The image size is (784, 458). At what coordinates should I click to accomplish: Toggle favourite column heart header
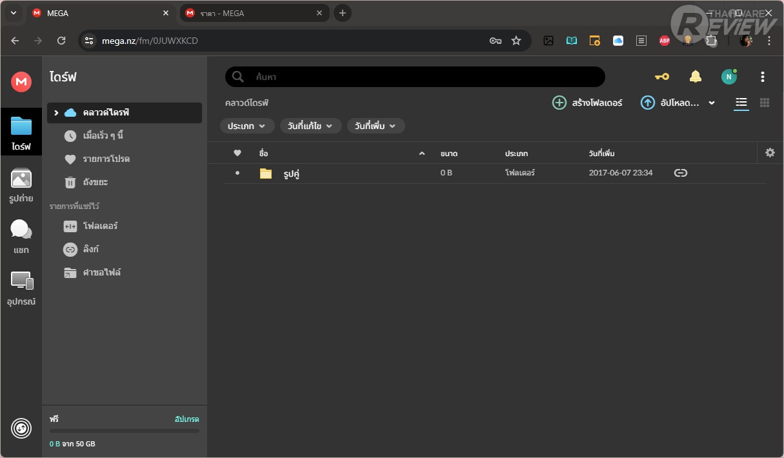click(237, 153)
